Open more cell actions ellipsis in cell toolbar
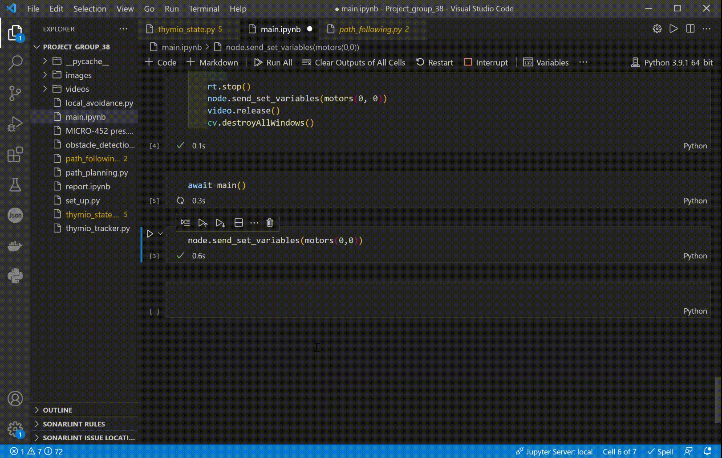This screenshot has width=722, height=458. coord(254,223)
